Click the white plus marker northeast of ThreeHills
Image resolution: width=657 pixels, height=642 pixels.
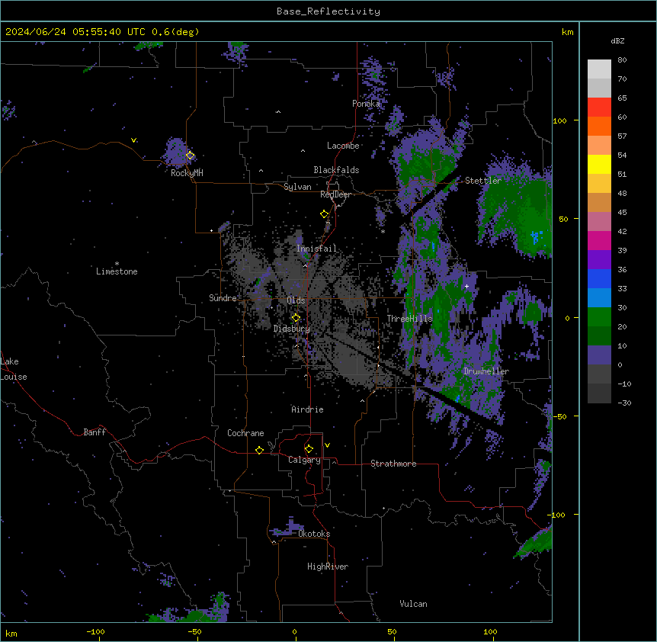coord(466,286)
